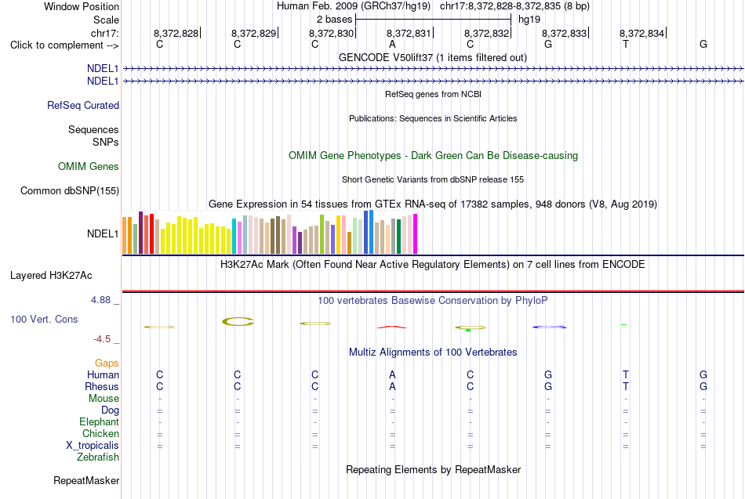Click the Sequences track label
Screen dimensions: 745x499
93,129
